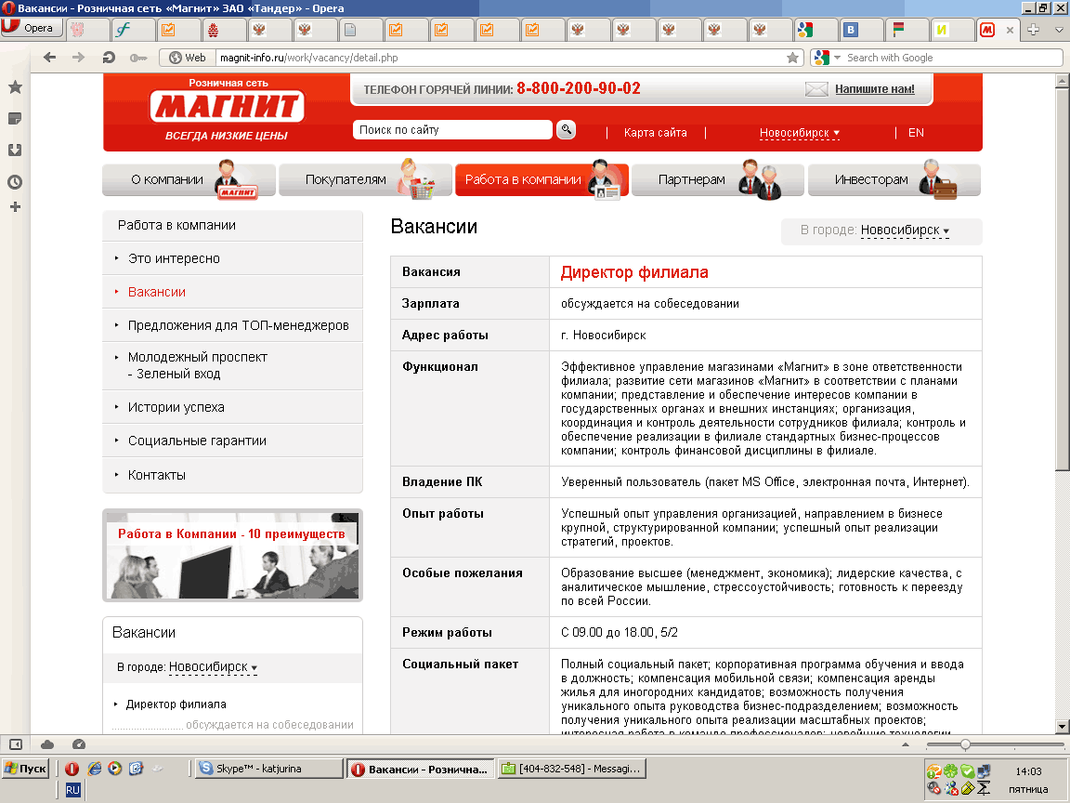Adjust the page zoom slider
The height and width of the screenshot is (803, 1070).
[x=966, y=744]
